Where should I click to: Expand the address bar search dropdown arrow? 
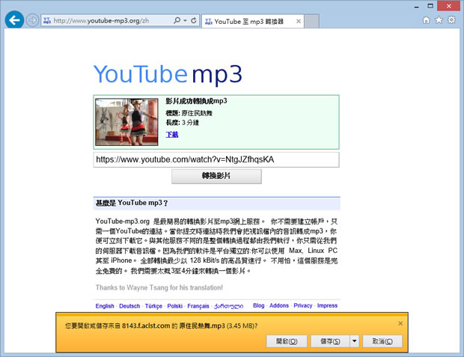185,21
